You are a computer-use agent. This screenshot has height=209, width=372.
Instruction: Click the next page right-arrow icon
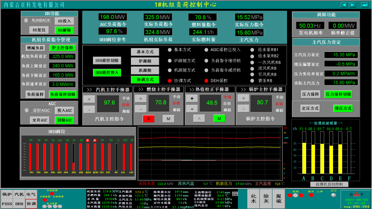pos(352,5)
